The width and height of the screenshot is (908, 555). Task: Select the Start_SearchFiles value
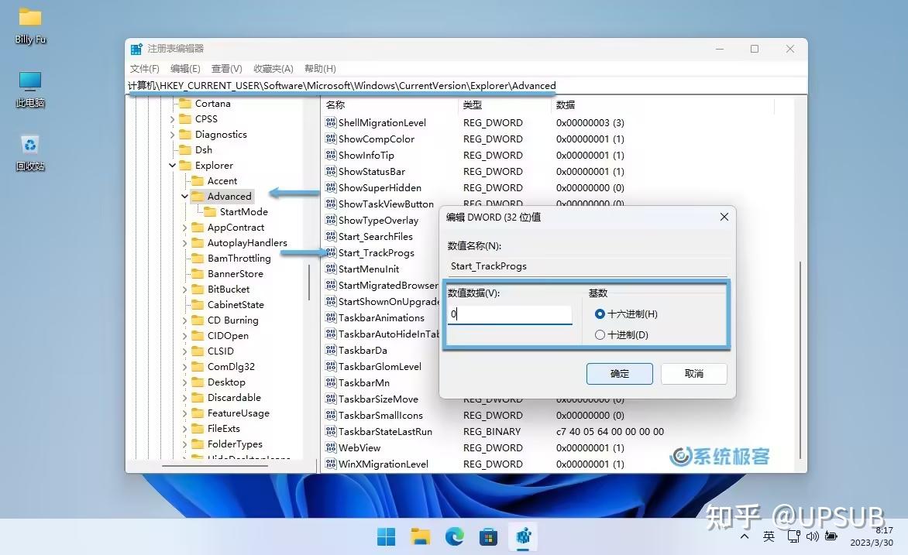375,236
